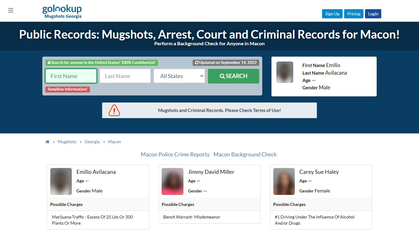This screenshot has height=235, width=419.
Task: Open the Jimmy David Miller record name
Action: pyautogui.click(x=211, y=172)
